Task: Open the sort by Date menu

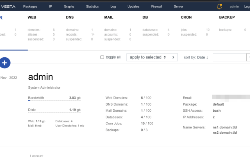Action: [201, 57]
